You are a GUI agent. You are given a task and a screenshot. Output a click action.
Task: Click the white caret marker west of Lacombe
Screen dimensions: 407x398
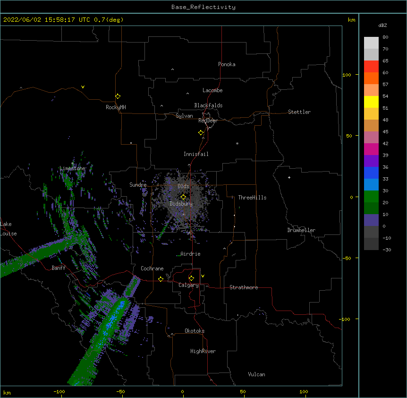187,94
